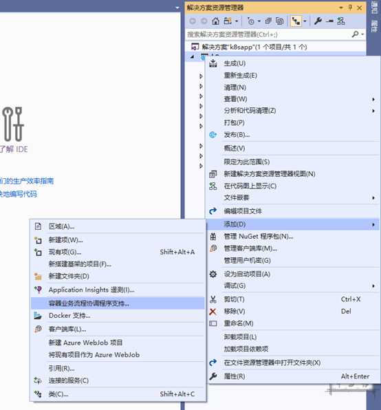Open dropdown next to pending changes filter
The image size is (381, 410).
click(x=259, y=21)
